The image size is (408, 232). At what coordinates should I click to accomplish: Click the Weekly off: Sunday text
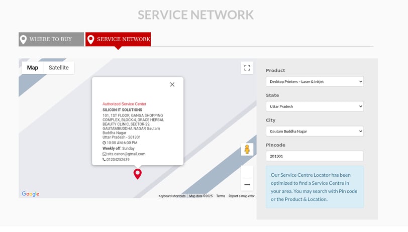click(x=119, y=148)
